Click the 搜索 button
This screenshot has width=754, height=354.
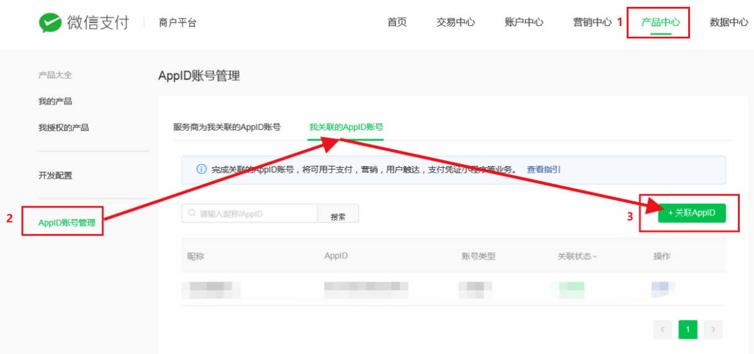(338, 214)
